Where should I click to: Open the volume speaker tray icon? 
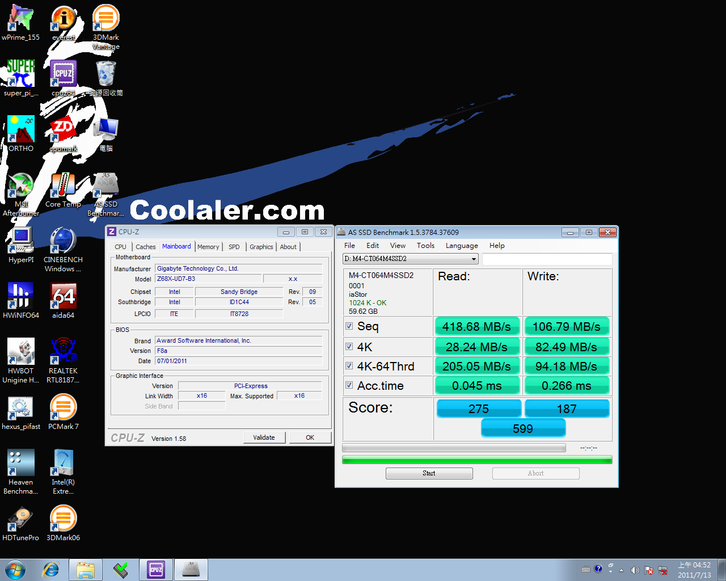635,570
